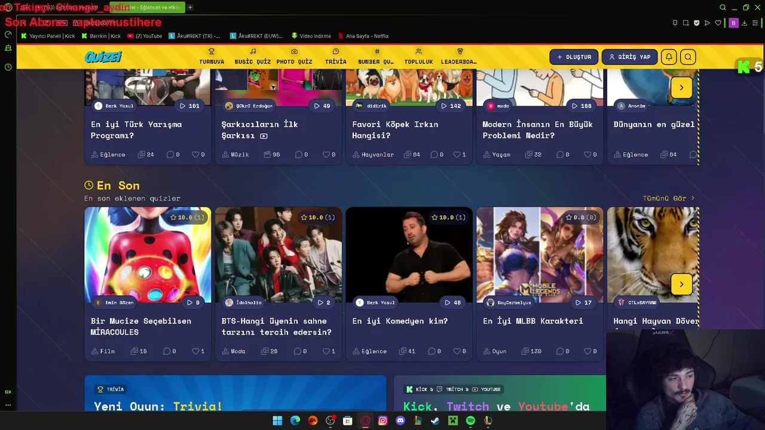765x430 pixels.
Task: Open the YouTube bookmark
Action: tap(144, 36)
